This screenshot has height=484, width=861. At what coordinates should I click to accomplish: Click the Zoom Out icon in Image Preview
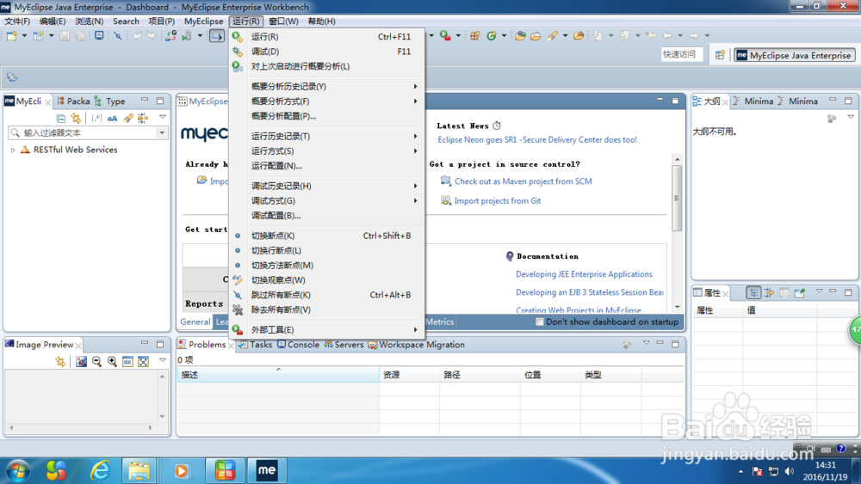(96, 361)
